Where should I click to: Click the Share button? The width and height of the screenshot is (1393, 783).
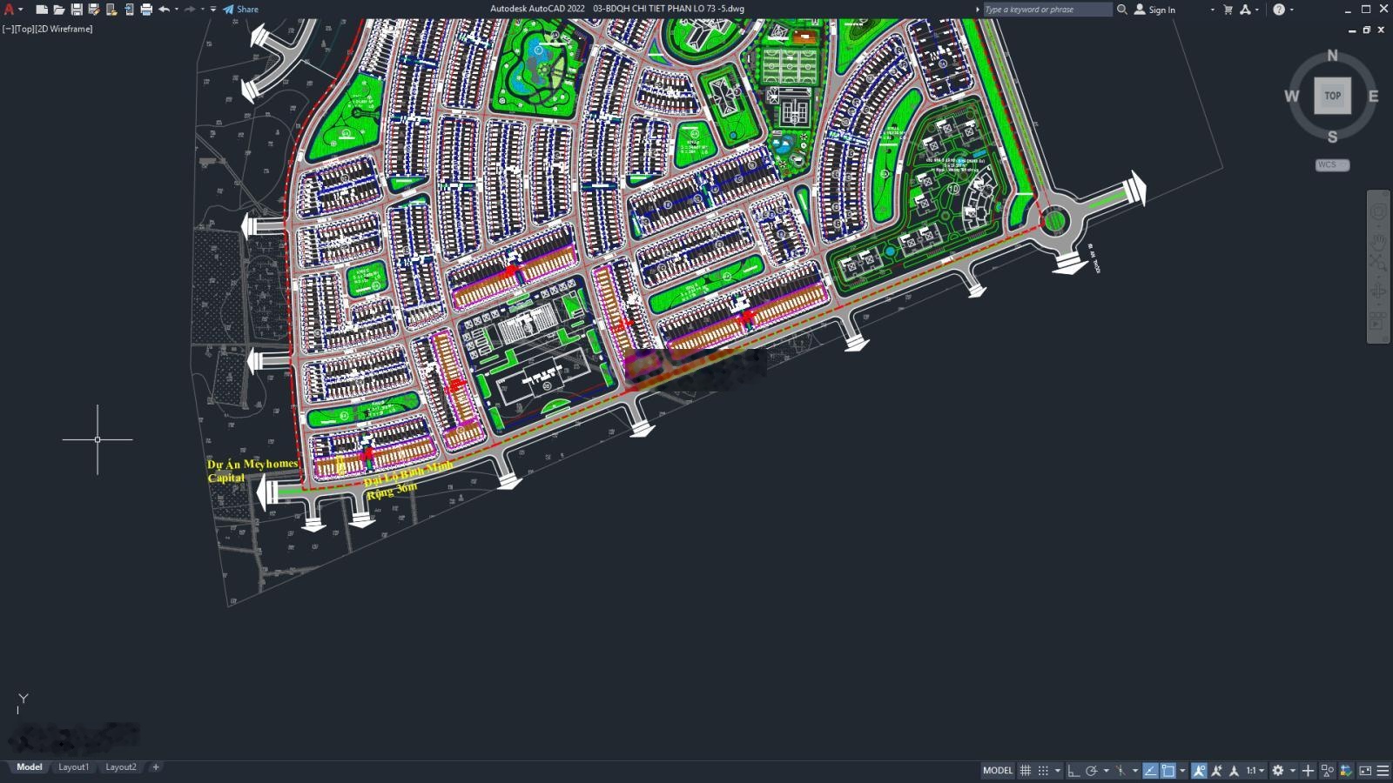coord(241,10)
